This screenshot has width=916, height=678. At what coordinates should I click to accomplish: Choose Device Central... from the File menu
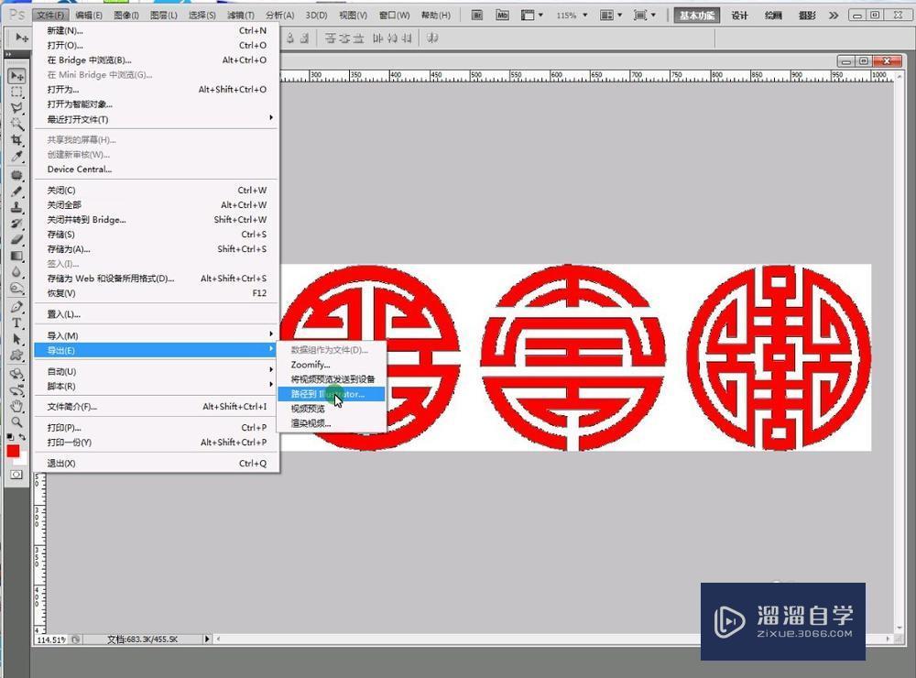[156, 169]
